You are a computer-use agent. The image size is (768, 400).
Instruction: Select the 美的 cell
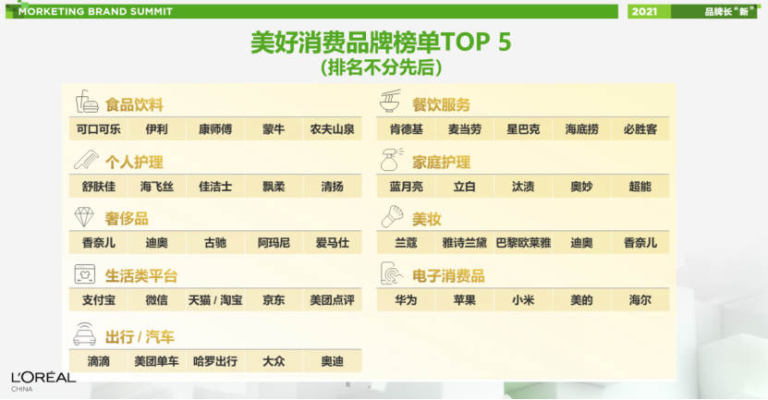click(x=582, y=300)
